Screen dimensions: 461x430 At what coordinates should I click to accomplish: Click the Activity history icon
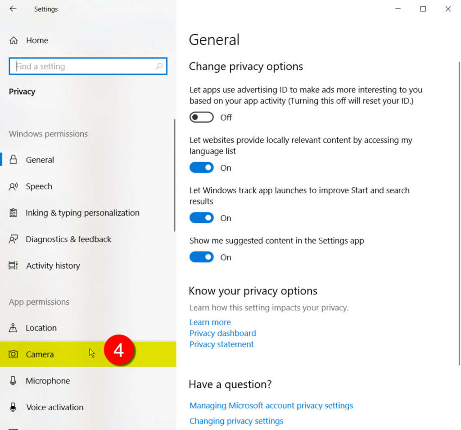pyautogui.click(x=14, y=266)
